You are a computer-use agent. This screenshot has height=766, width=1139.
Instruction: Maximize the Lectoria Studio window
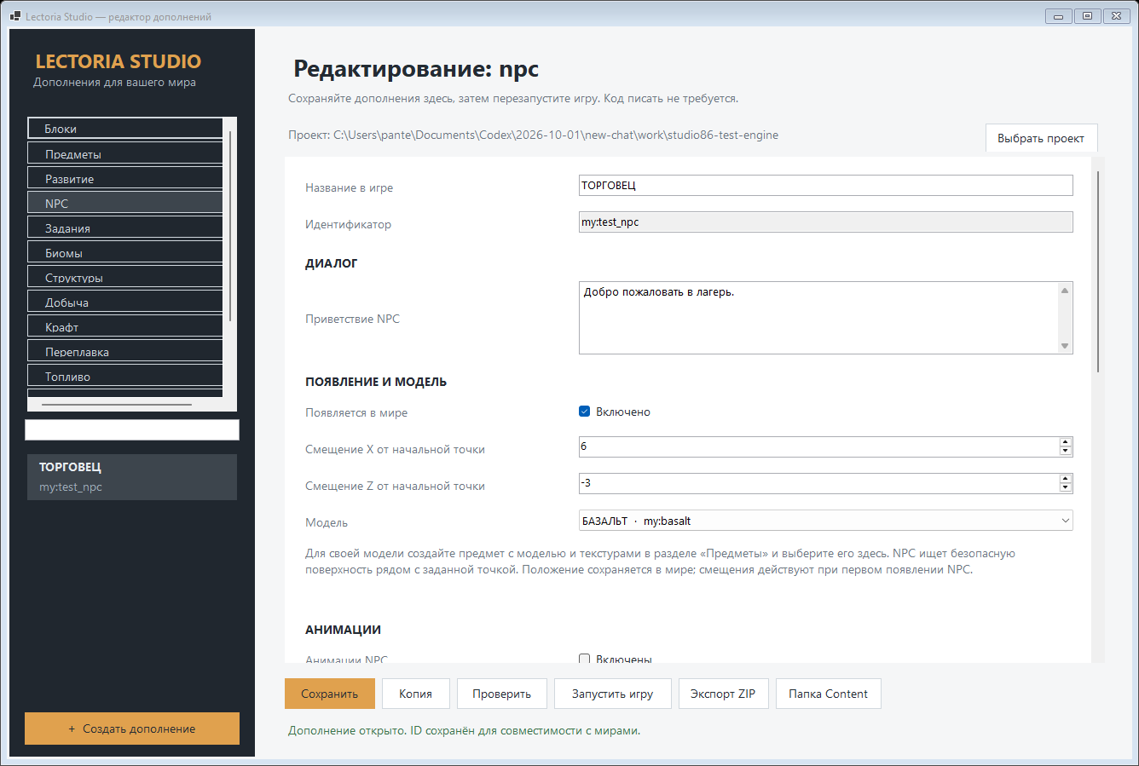pos(1087,15)
